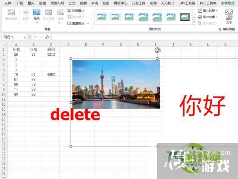Switch to the PDF工具集 tab
The width and height of the screenshot is (238, 179).
coord(208,3)
